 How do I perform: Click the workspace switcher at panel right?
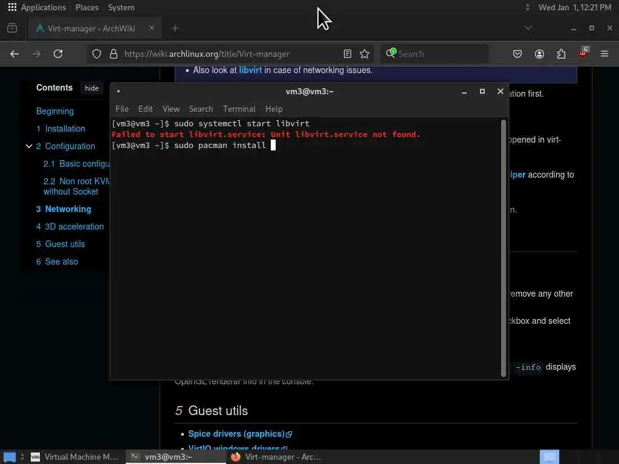tap(549, 457)
